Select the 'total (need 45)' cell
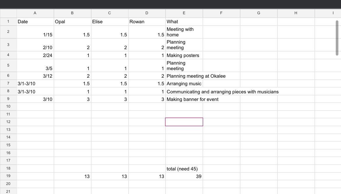The width and height of the screenshot is (341, 194). [184, 169]
